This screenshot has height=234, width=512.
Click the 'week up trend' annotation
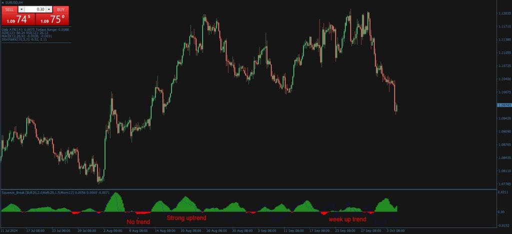coord(347,219)
